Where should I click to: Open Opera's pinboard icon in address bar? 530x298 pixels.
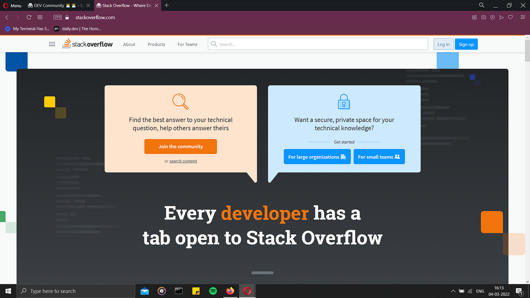[474, 17]
